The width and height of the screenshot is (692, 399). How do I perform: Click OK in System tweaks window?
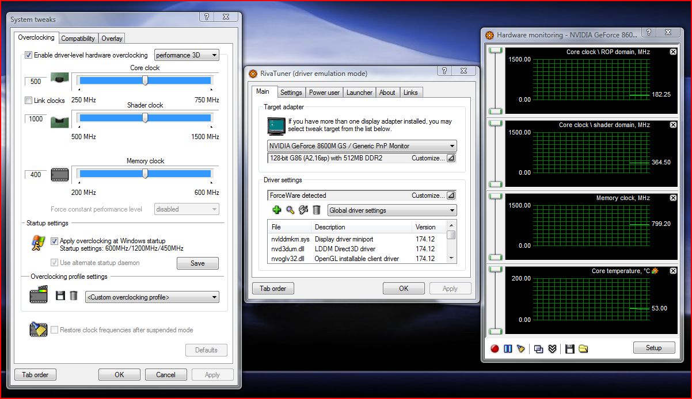coord(119,375)
